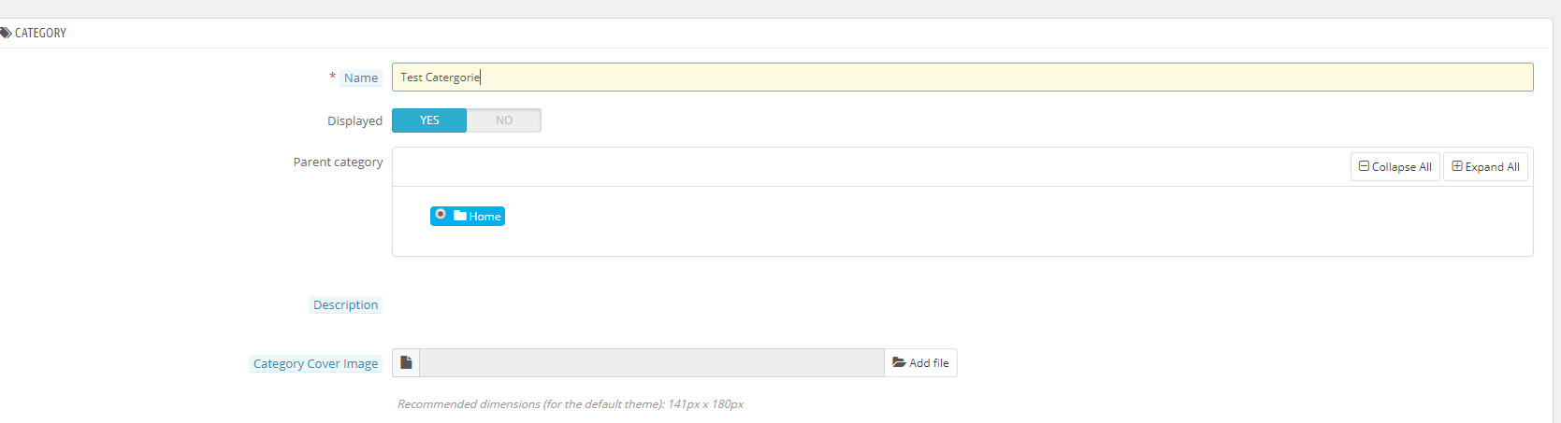Click the open-folder icon on Add file

pyautogui.click(x=899, y=362)
